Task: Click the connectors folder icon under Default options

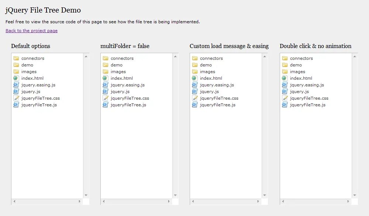Action: 16,58
